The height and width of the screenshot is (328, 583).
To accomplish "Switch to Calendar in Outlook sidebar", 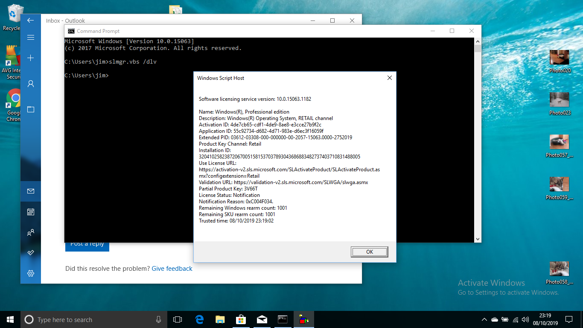I will (31, 212).
